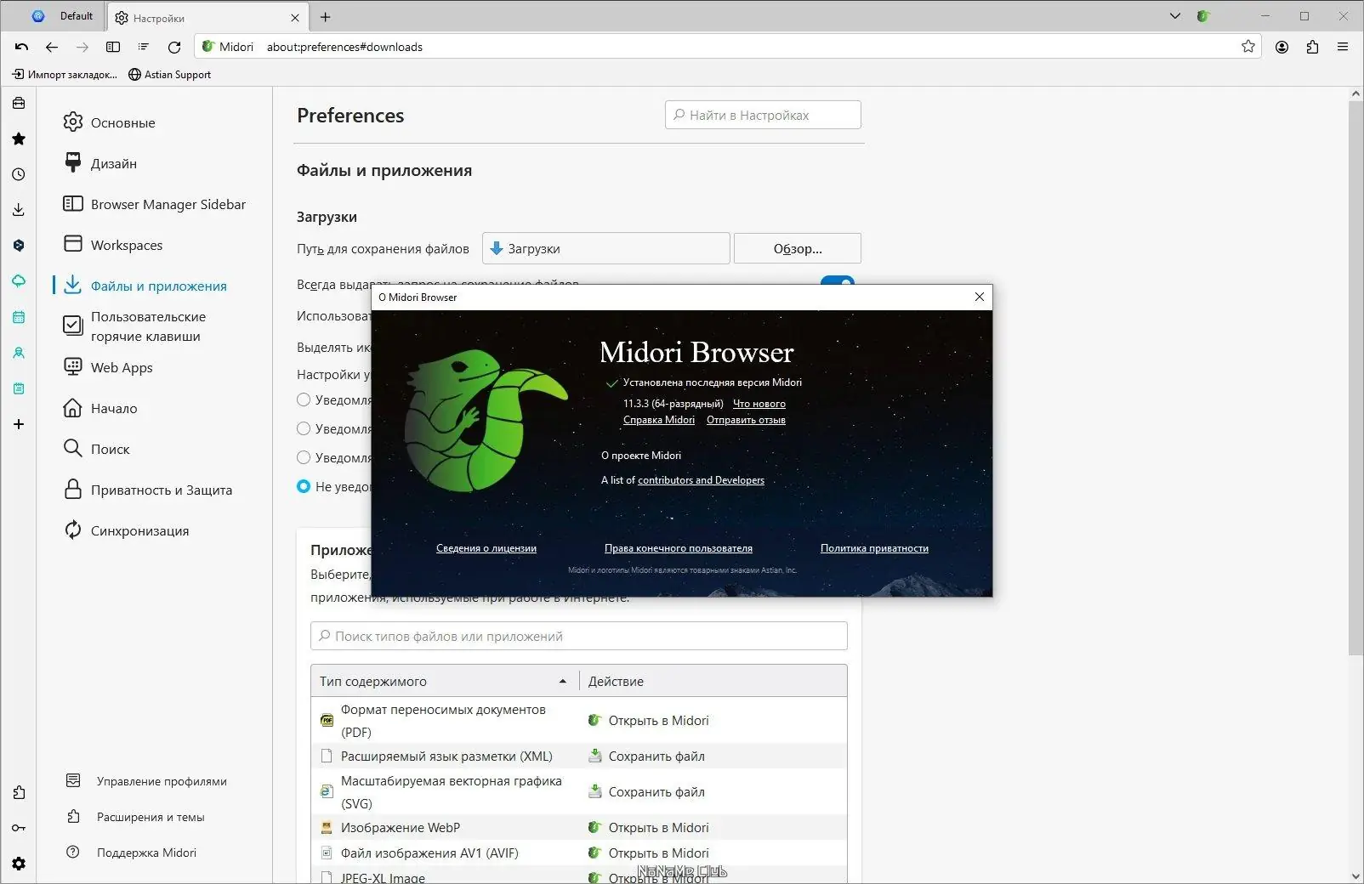Image resolution: width=1364 pixels, height=884 pixels.
Task: Open Синхронизация settings category
Action: tap(126, 530)
